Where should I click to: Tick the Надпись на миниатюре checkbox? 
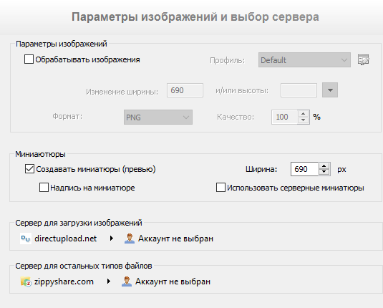[x=44, y=188]
